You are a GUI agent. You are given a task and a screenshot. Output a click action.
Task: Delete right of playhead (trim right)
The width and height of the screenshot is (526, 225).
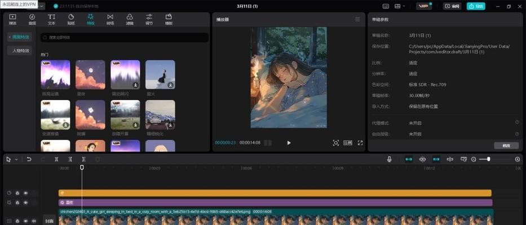(x=84, y=159)
